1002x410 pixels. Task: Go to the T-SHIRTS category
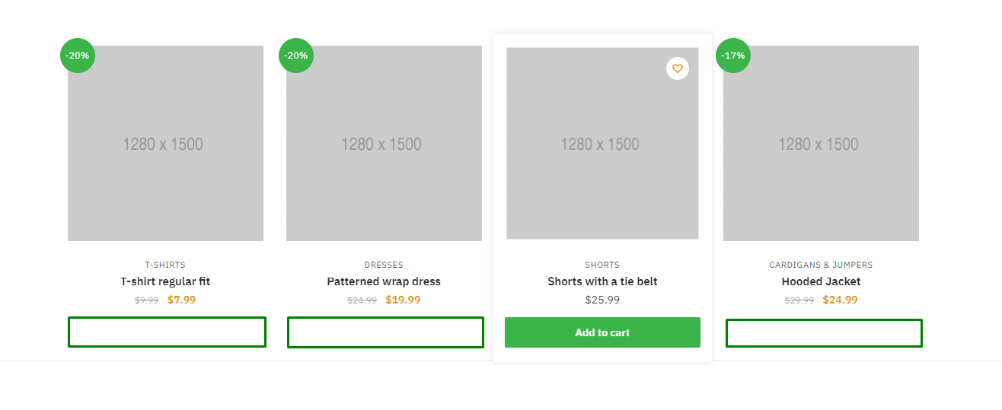[165, 265]
